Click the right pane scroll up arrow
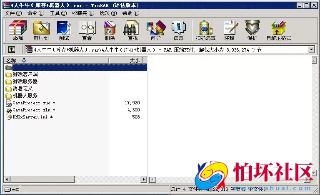320x195 pixels. pyautogui.click(x=314, y=60)
